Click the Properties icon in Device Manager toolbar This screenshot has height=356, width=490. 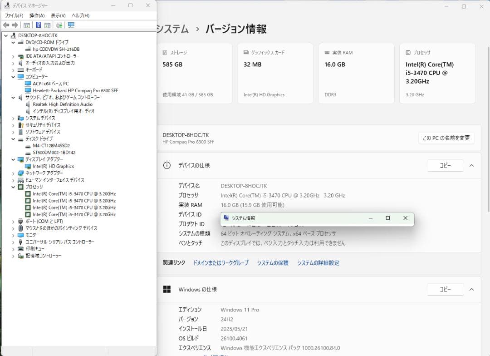(x=26, y=25)
